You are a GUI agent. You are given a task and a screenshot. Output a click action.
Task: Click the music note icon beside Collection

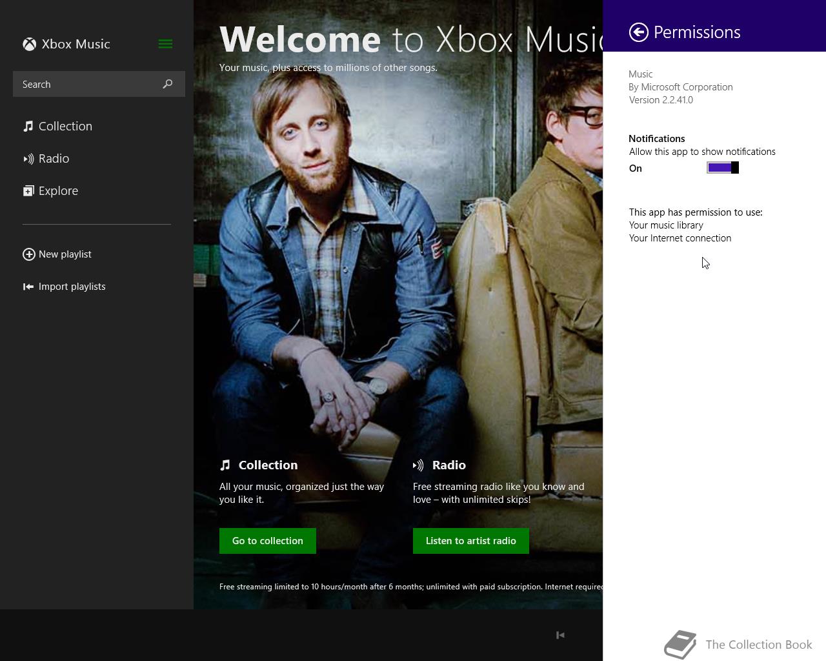[x=28, y=126]
